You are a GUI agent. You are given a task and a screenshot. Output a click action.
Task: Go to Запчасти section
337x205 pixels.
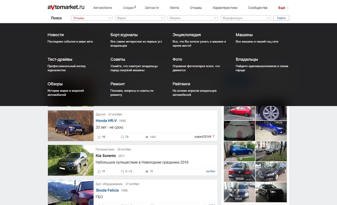tap(152, 8)
